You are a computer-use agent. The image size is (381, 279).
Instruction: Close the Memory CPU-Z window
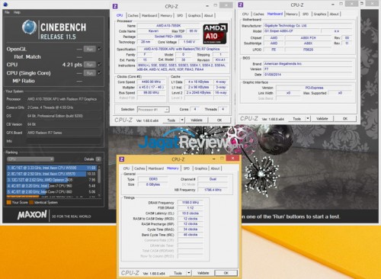(x=232, y=159)
